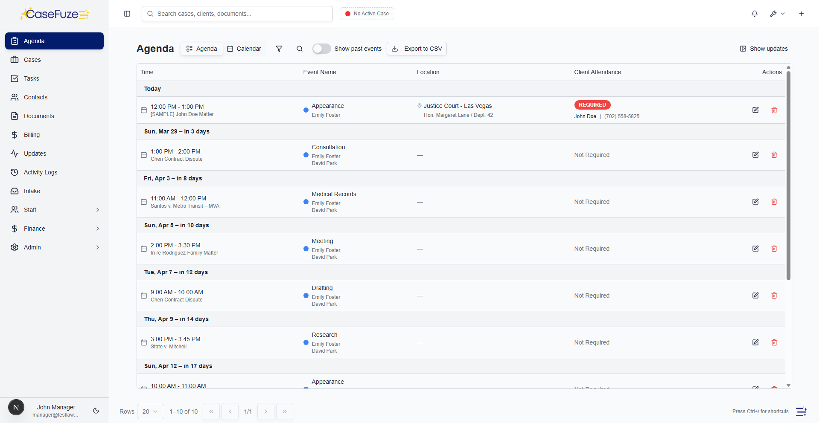Click the No Active Case indicator
The image size is (819, 423).
click(x=367, y=14)
